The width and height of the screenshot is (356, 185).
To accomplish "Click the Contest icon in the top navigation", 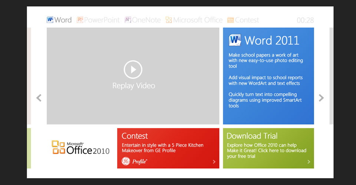I will pyautogui.click(x=230, y=20).
